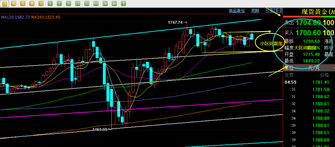
Task: Select the 30-minute chart button
Action: pos(87,3)
